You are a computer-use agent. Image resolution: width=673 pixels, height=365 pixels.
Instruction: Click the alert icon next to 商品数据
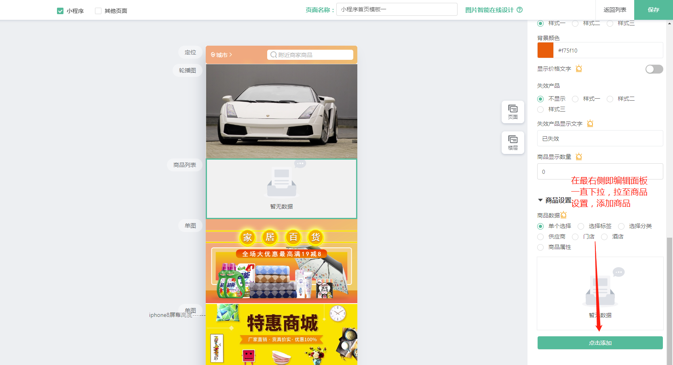tap(564, 215)
